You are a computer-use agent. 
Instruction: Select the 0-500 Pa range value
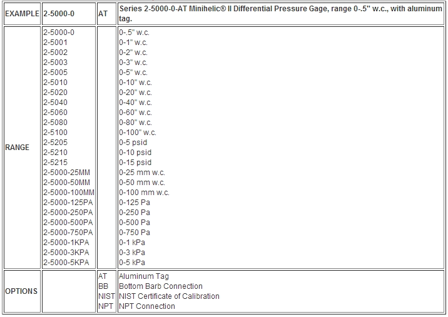pos(135,223)
